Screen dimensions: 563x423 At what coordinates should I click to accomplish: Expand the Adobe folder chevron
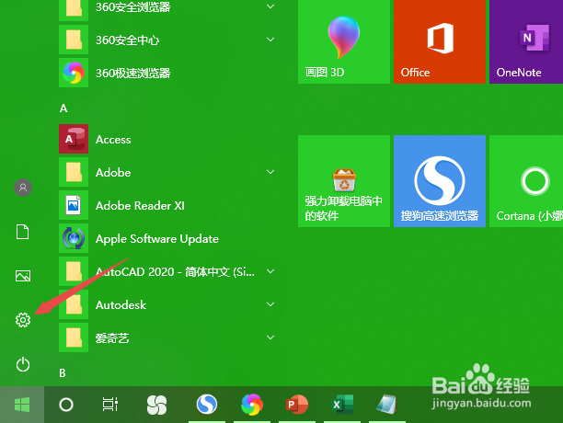[x=270, y=172]
